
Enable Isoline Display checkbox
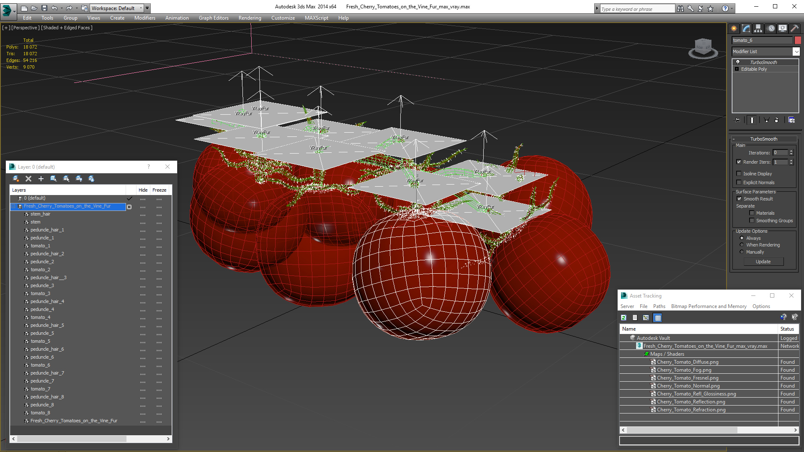[x=739, y=174]
